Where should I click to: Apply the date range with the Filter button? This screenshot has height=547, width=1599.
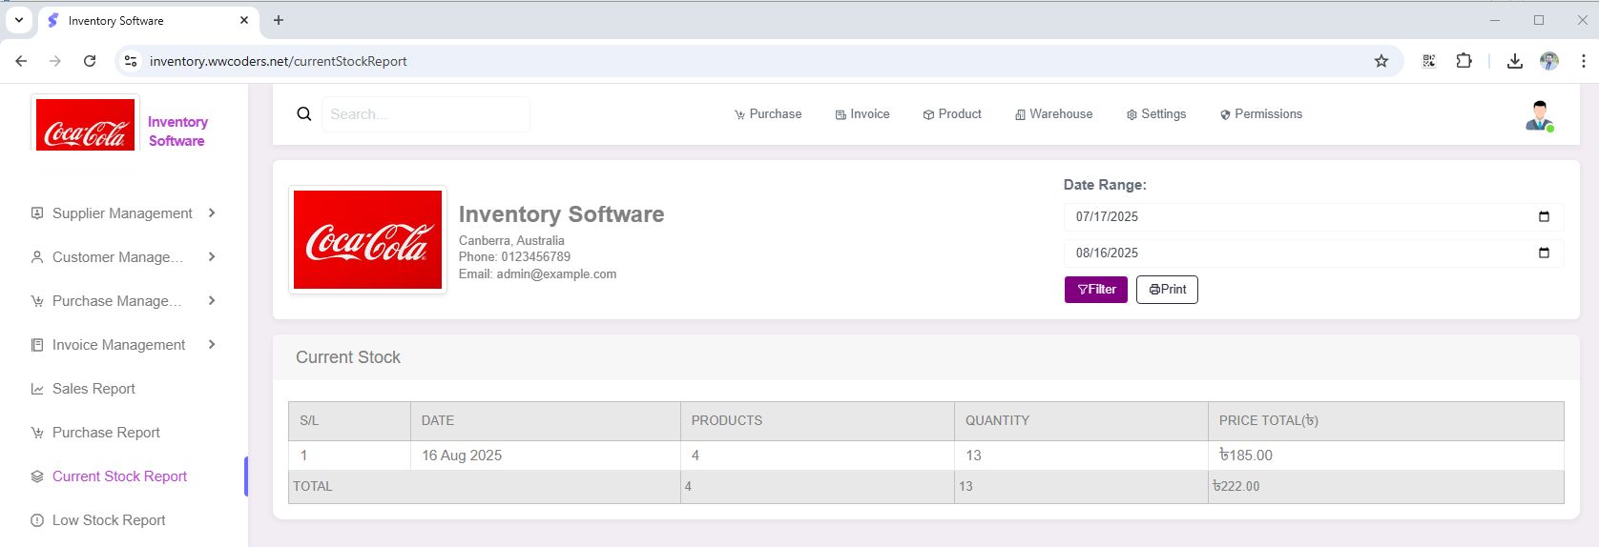(x=1095, y=290)
